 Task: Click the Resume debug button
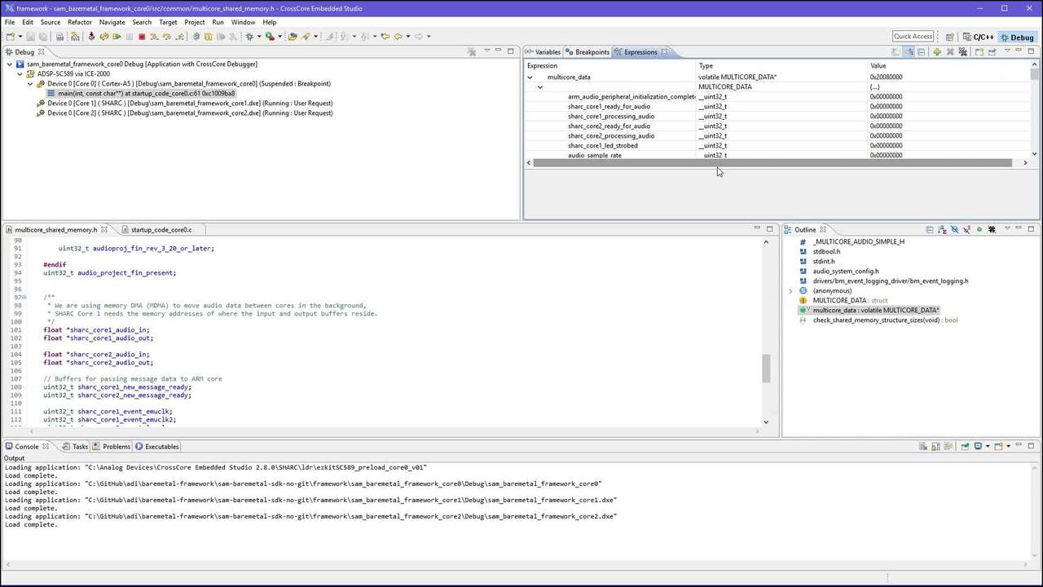[117, 37]
